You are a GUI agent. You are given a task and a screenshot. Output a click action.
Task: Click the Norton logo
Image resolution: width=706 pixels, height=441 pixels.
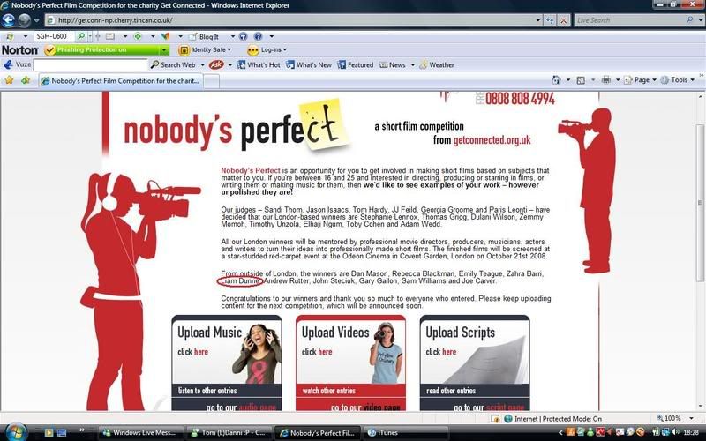coord(19,50)
